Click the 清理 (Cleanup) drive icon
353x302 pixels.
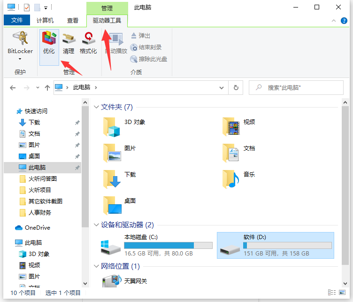(x=69, y=43)
